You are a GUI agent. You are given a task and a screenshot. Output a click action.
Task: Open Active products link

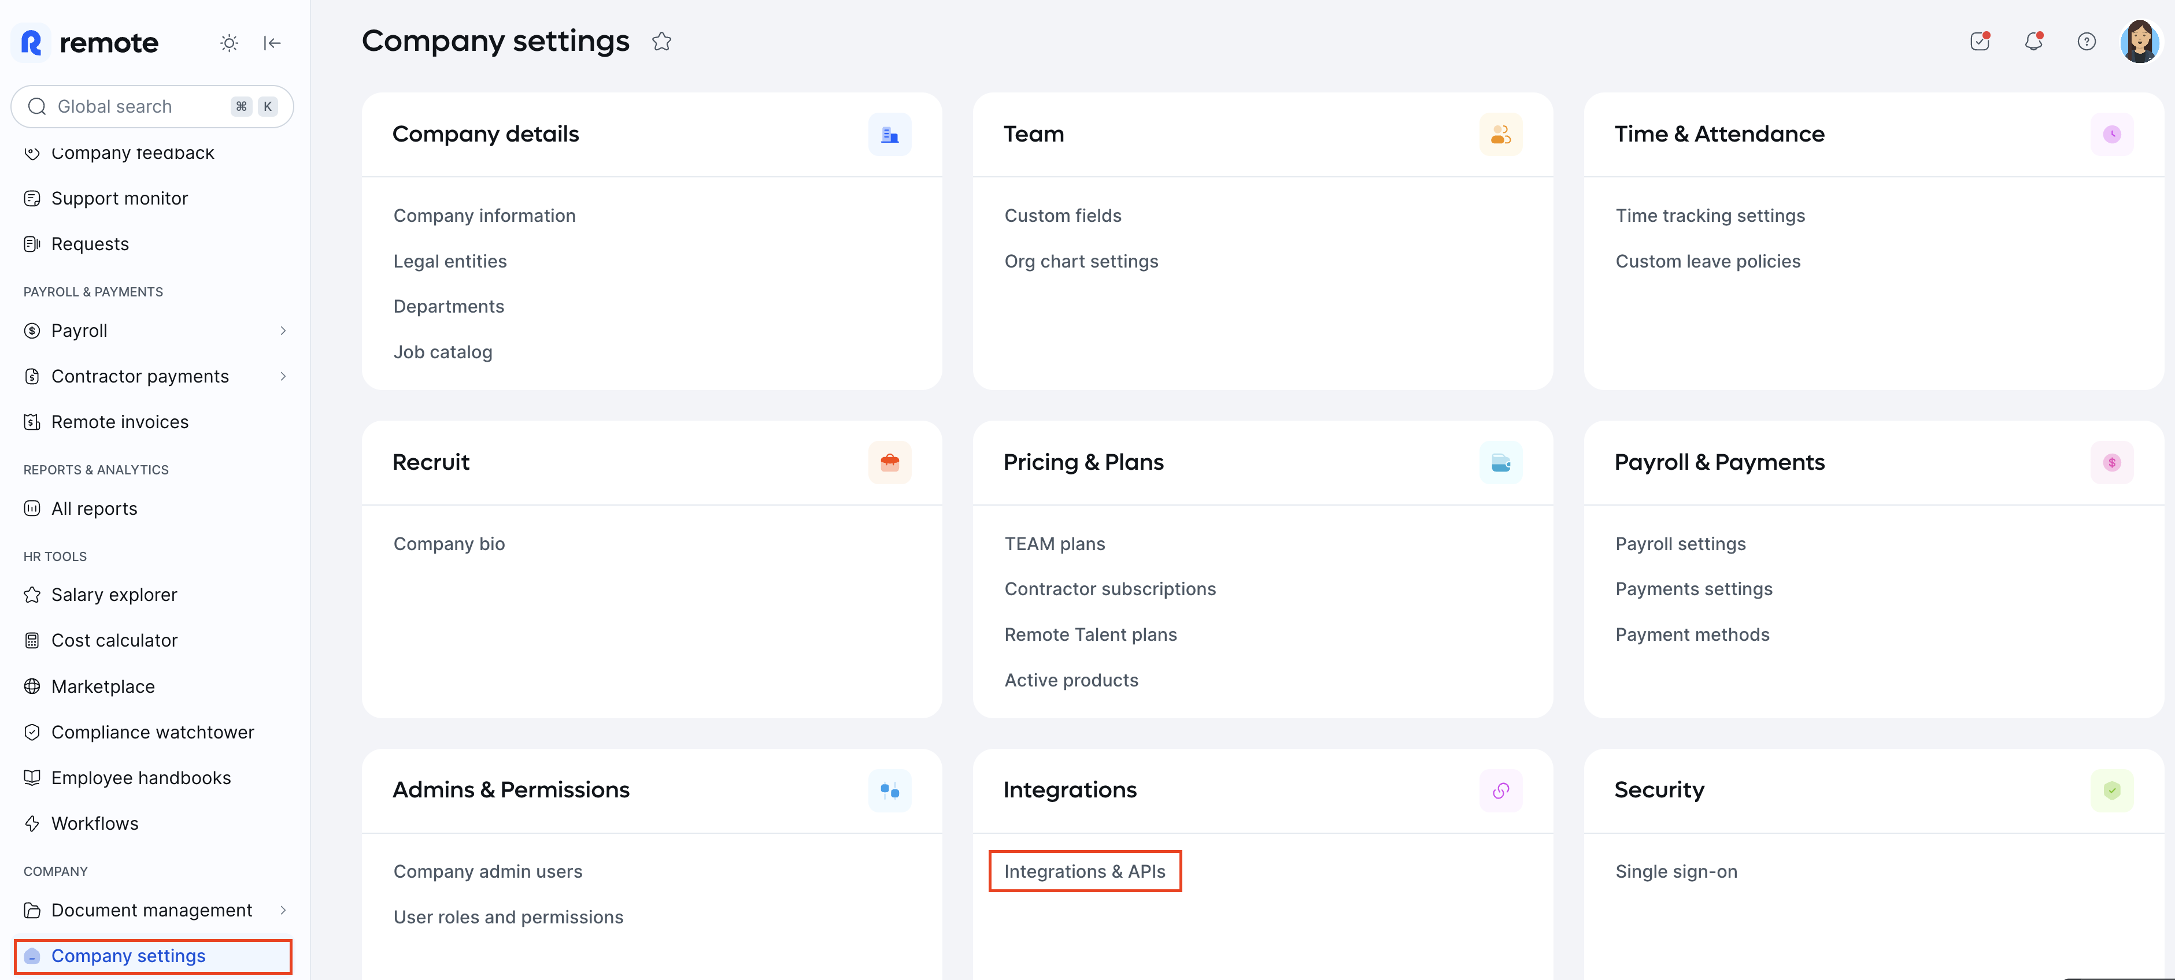[1071, 680]
